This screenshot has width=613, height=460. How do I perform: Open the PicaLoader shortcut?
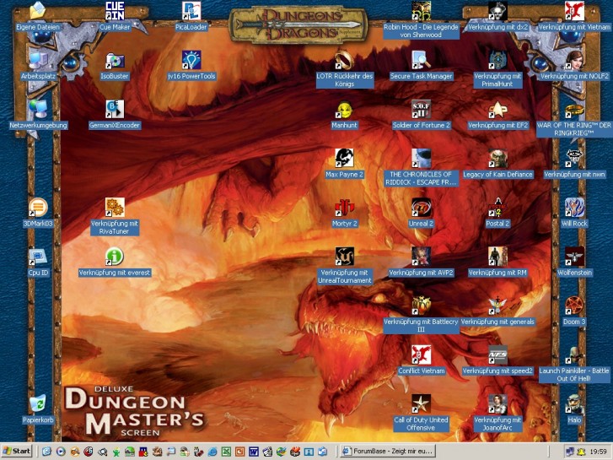click(x=191, y=11)
